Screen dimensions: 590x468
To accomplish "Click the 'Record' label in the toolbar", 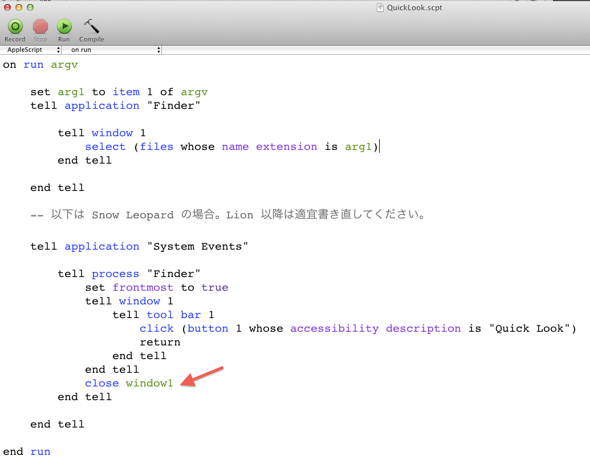I will click(x=15, y=39).
